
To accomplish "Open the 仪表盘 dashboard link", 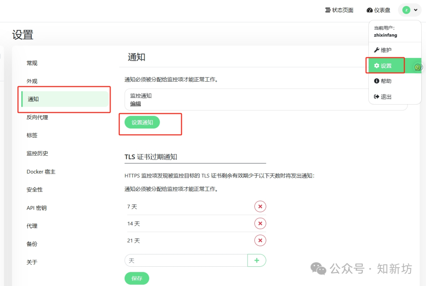I will [x=378, y=10].
